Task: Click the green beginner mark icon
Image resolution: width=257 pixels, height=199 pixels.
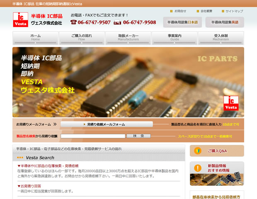Action: coord(198,151)
